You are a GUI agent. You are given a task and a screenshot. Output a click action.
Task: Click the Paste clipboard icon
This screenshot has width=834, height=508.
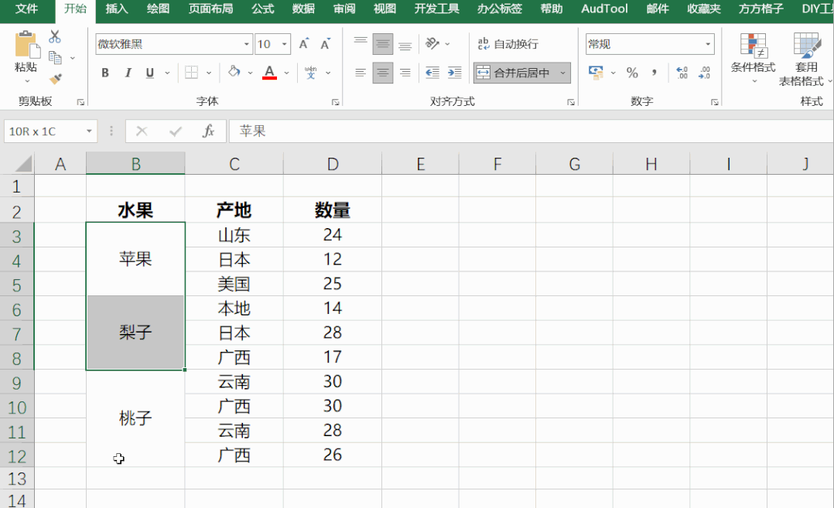tap(26, 45)
